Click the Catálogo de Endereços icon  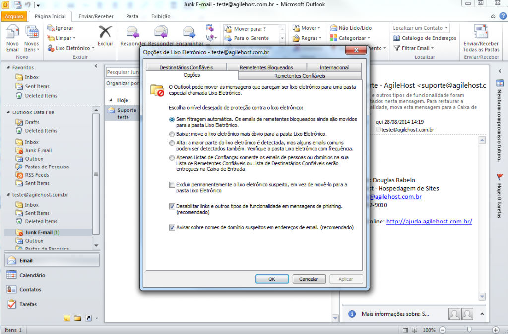click(396, 38)
